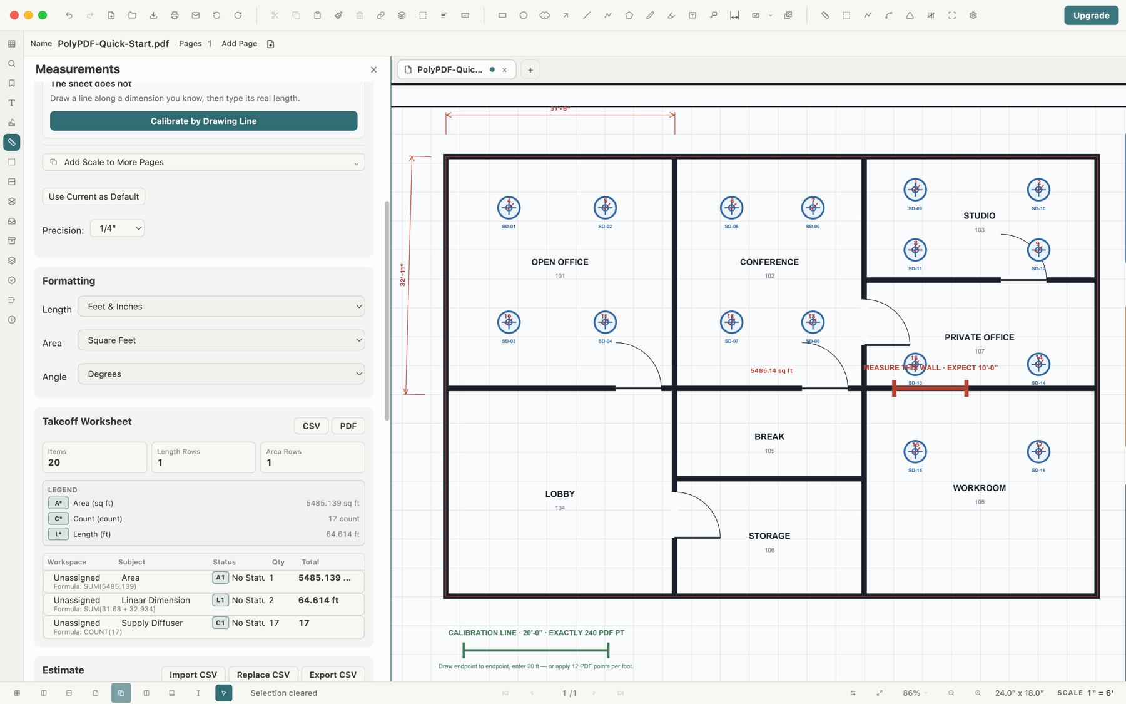
Task: Export takeoff worksheet as PDF
Action: [348, 426]
